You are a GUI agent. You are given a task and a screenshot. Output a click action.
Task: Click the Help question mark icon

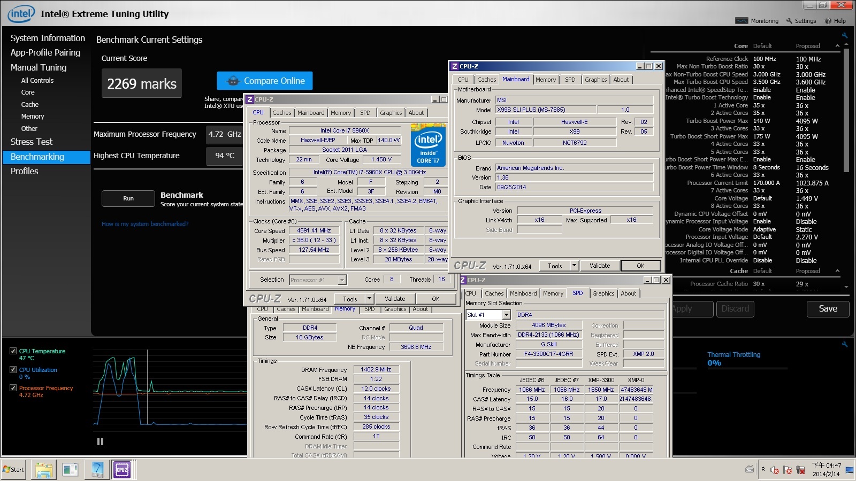tap(828, 21)
